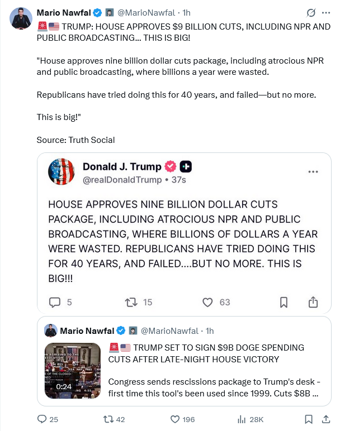Share the main post
This screenshot has width=340, height=431.
click(x=326, y=419)
